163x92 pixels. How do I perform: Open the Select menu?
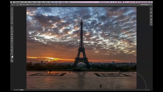coord(46,2)
